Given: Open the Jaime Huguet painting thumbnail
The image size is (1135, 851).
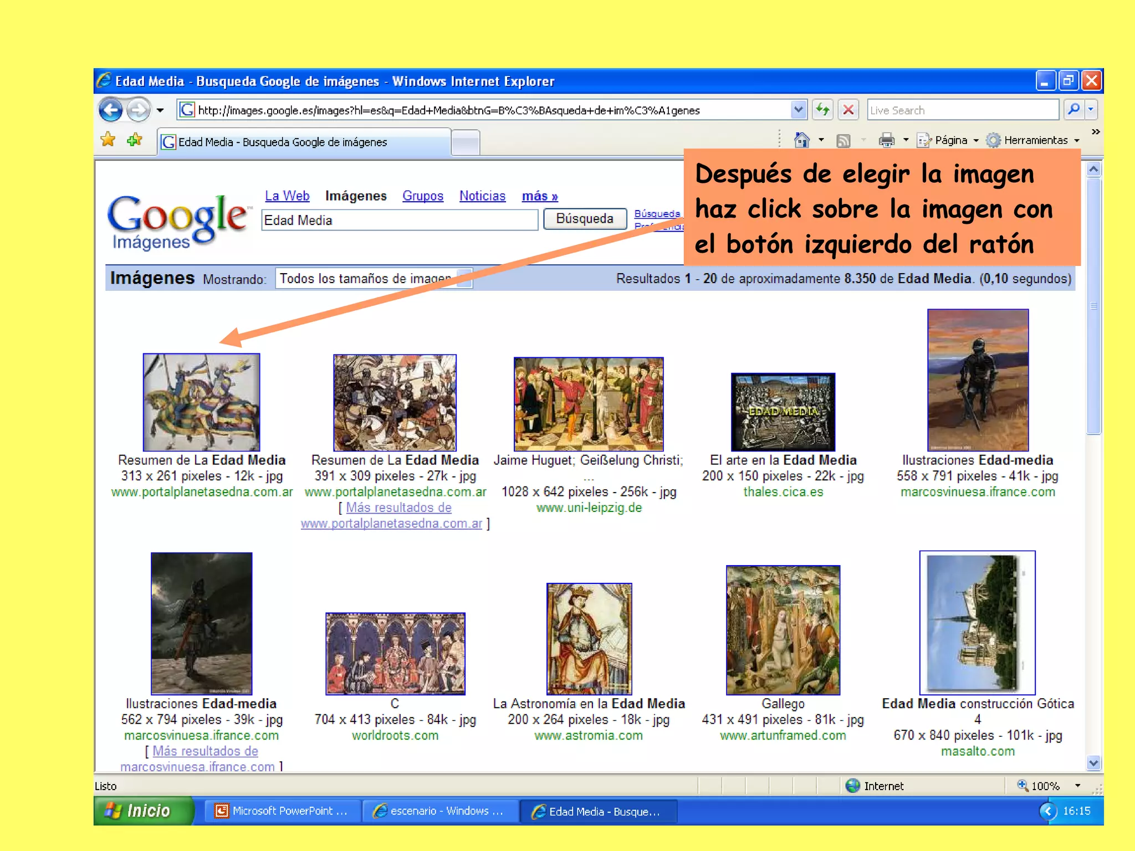Looking at the screenshot, I should [x=589, y=404].
